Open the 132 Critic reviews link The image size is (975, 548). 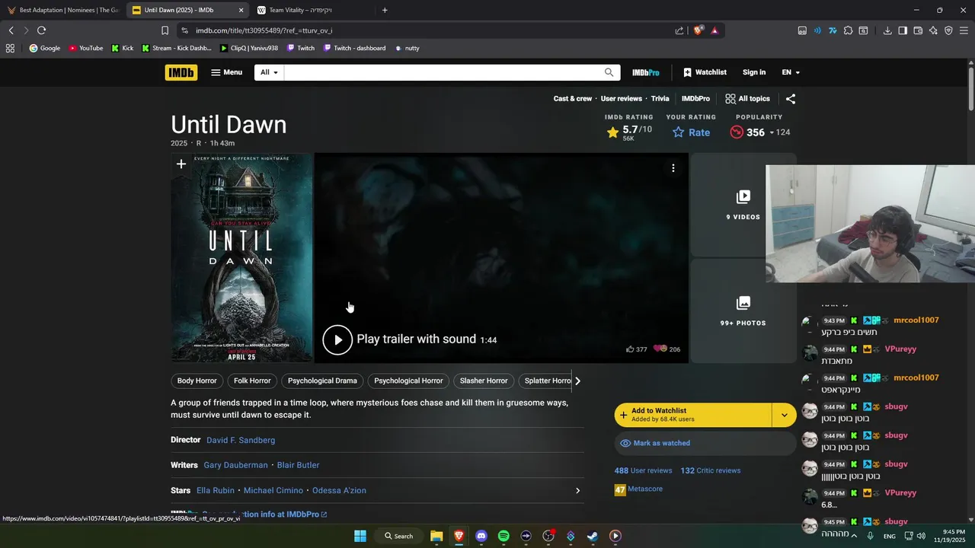pos(710,470)
